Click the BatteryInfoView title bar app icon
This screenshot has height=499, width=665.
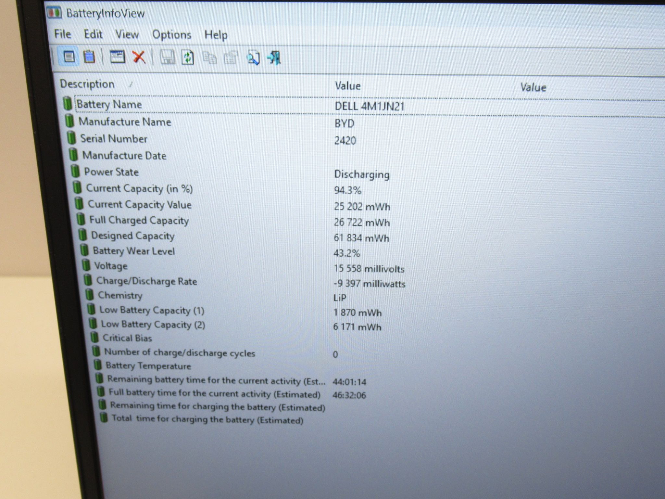[54, 13]
